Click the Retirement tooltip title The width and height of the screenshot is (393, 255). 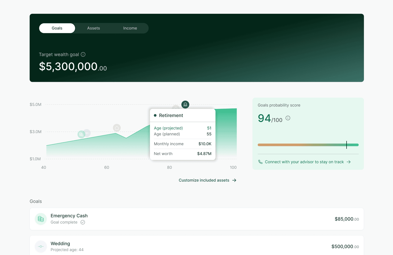tap(171, 115)
